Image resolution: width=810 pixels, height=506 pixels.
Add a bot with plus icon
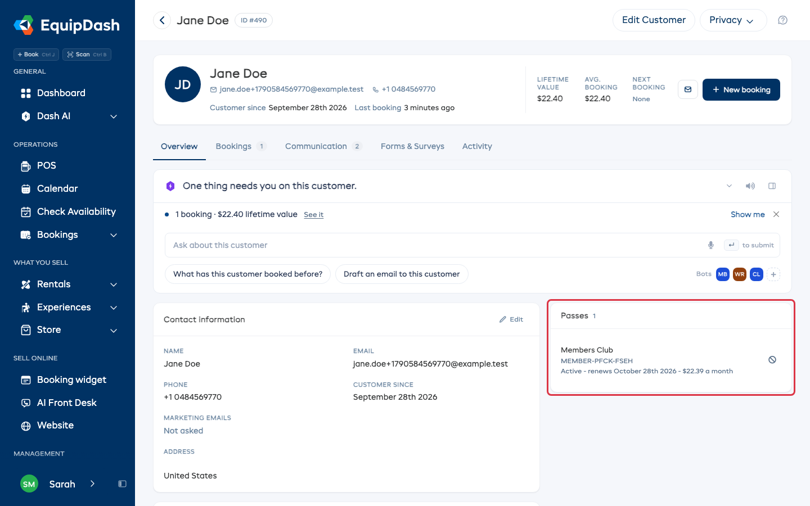coord(773,274)
